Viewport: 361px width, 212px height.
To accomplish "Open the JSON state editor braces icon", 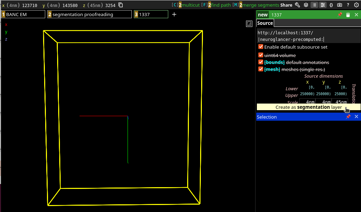I will (331, 5).
